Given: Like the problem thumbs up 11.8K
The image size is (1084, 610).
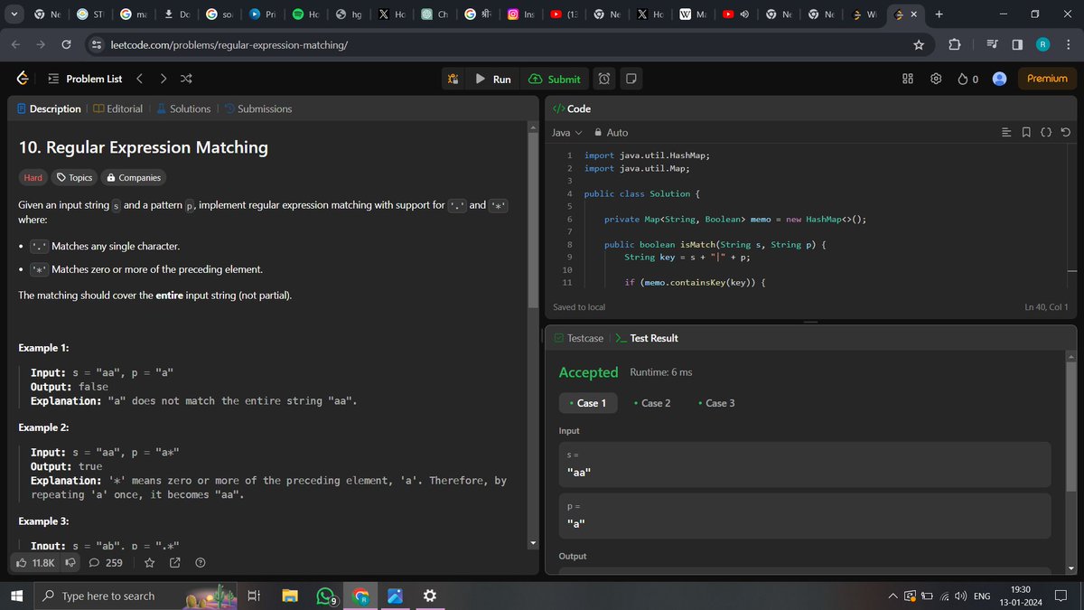Looking at the screenshot, I should pos(37,563).
